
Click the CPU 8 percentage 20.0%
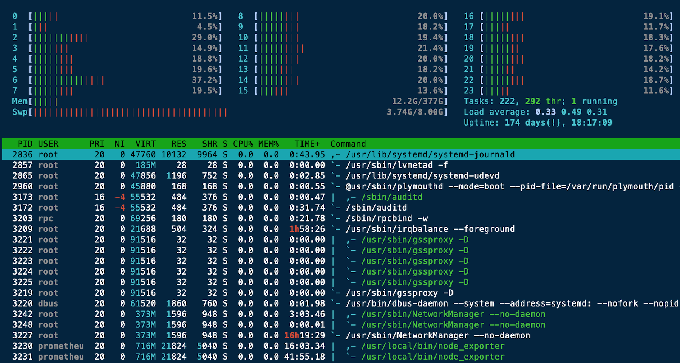[430, 16]
